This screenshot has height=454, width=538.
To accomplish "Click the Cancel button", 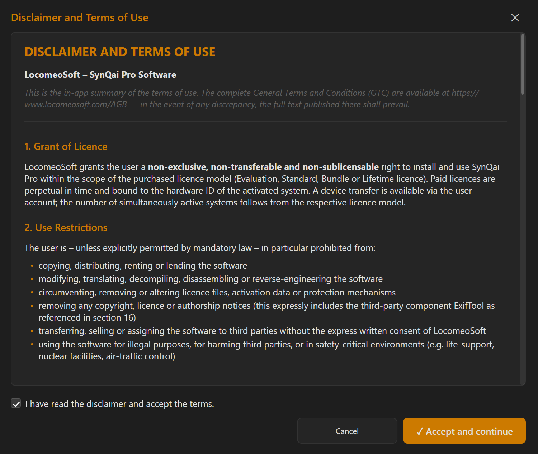I will pos(347,431).
